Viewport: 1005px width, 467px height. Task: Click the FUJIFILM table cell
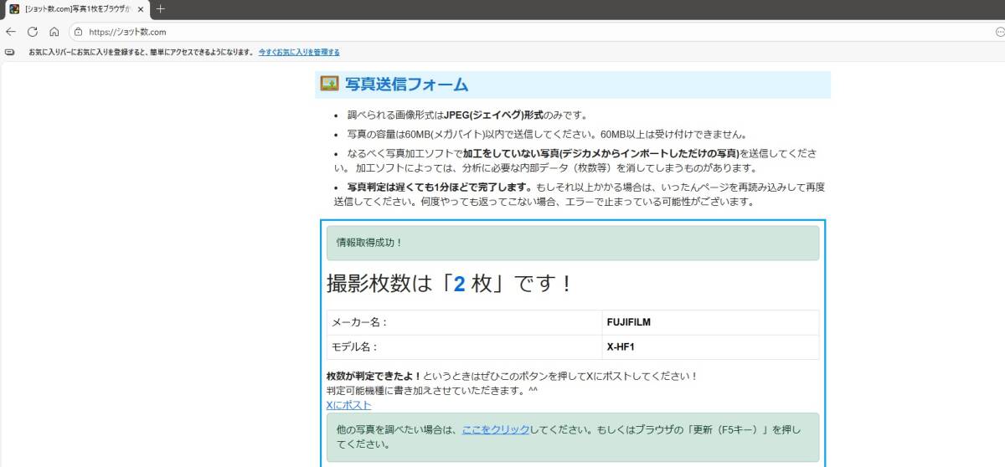(710, 322)
